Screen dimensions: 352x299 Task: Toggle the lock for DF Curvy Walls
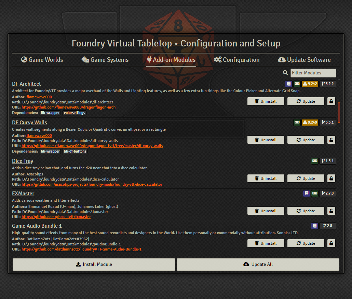point(331,140)
